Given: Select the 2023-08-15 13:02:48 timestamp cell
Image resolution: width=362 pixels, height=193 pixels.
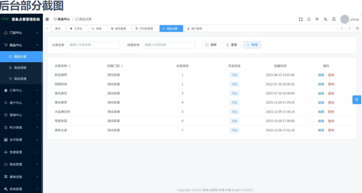Looking at the screenshot, I should 280,75.
